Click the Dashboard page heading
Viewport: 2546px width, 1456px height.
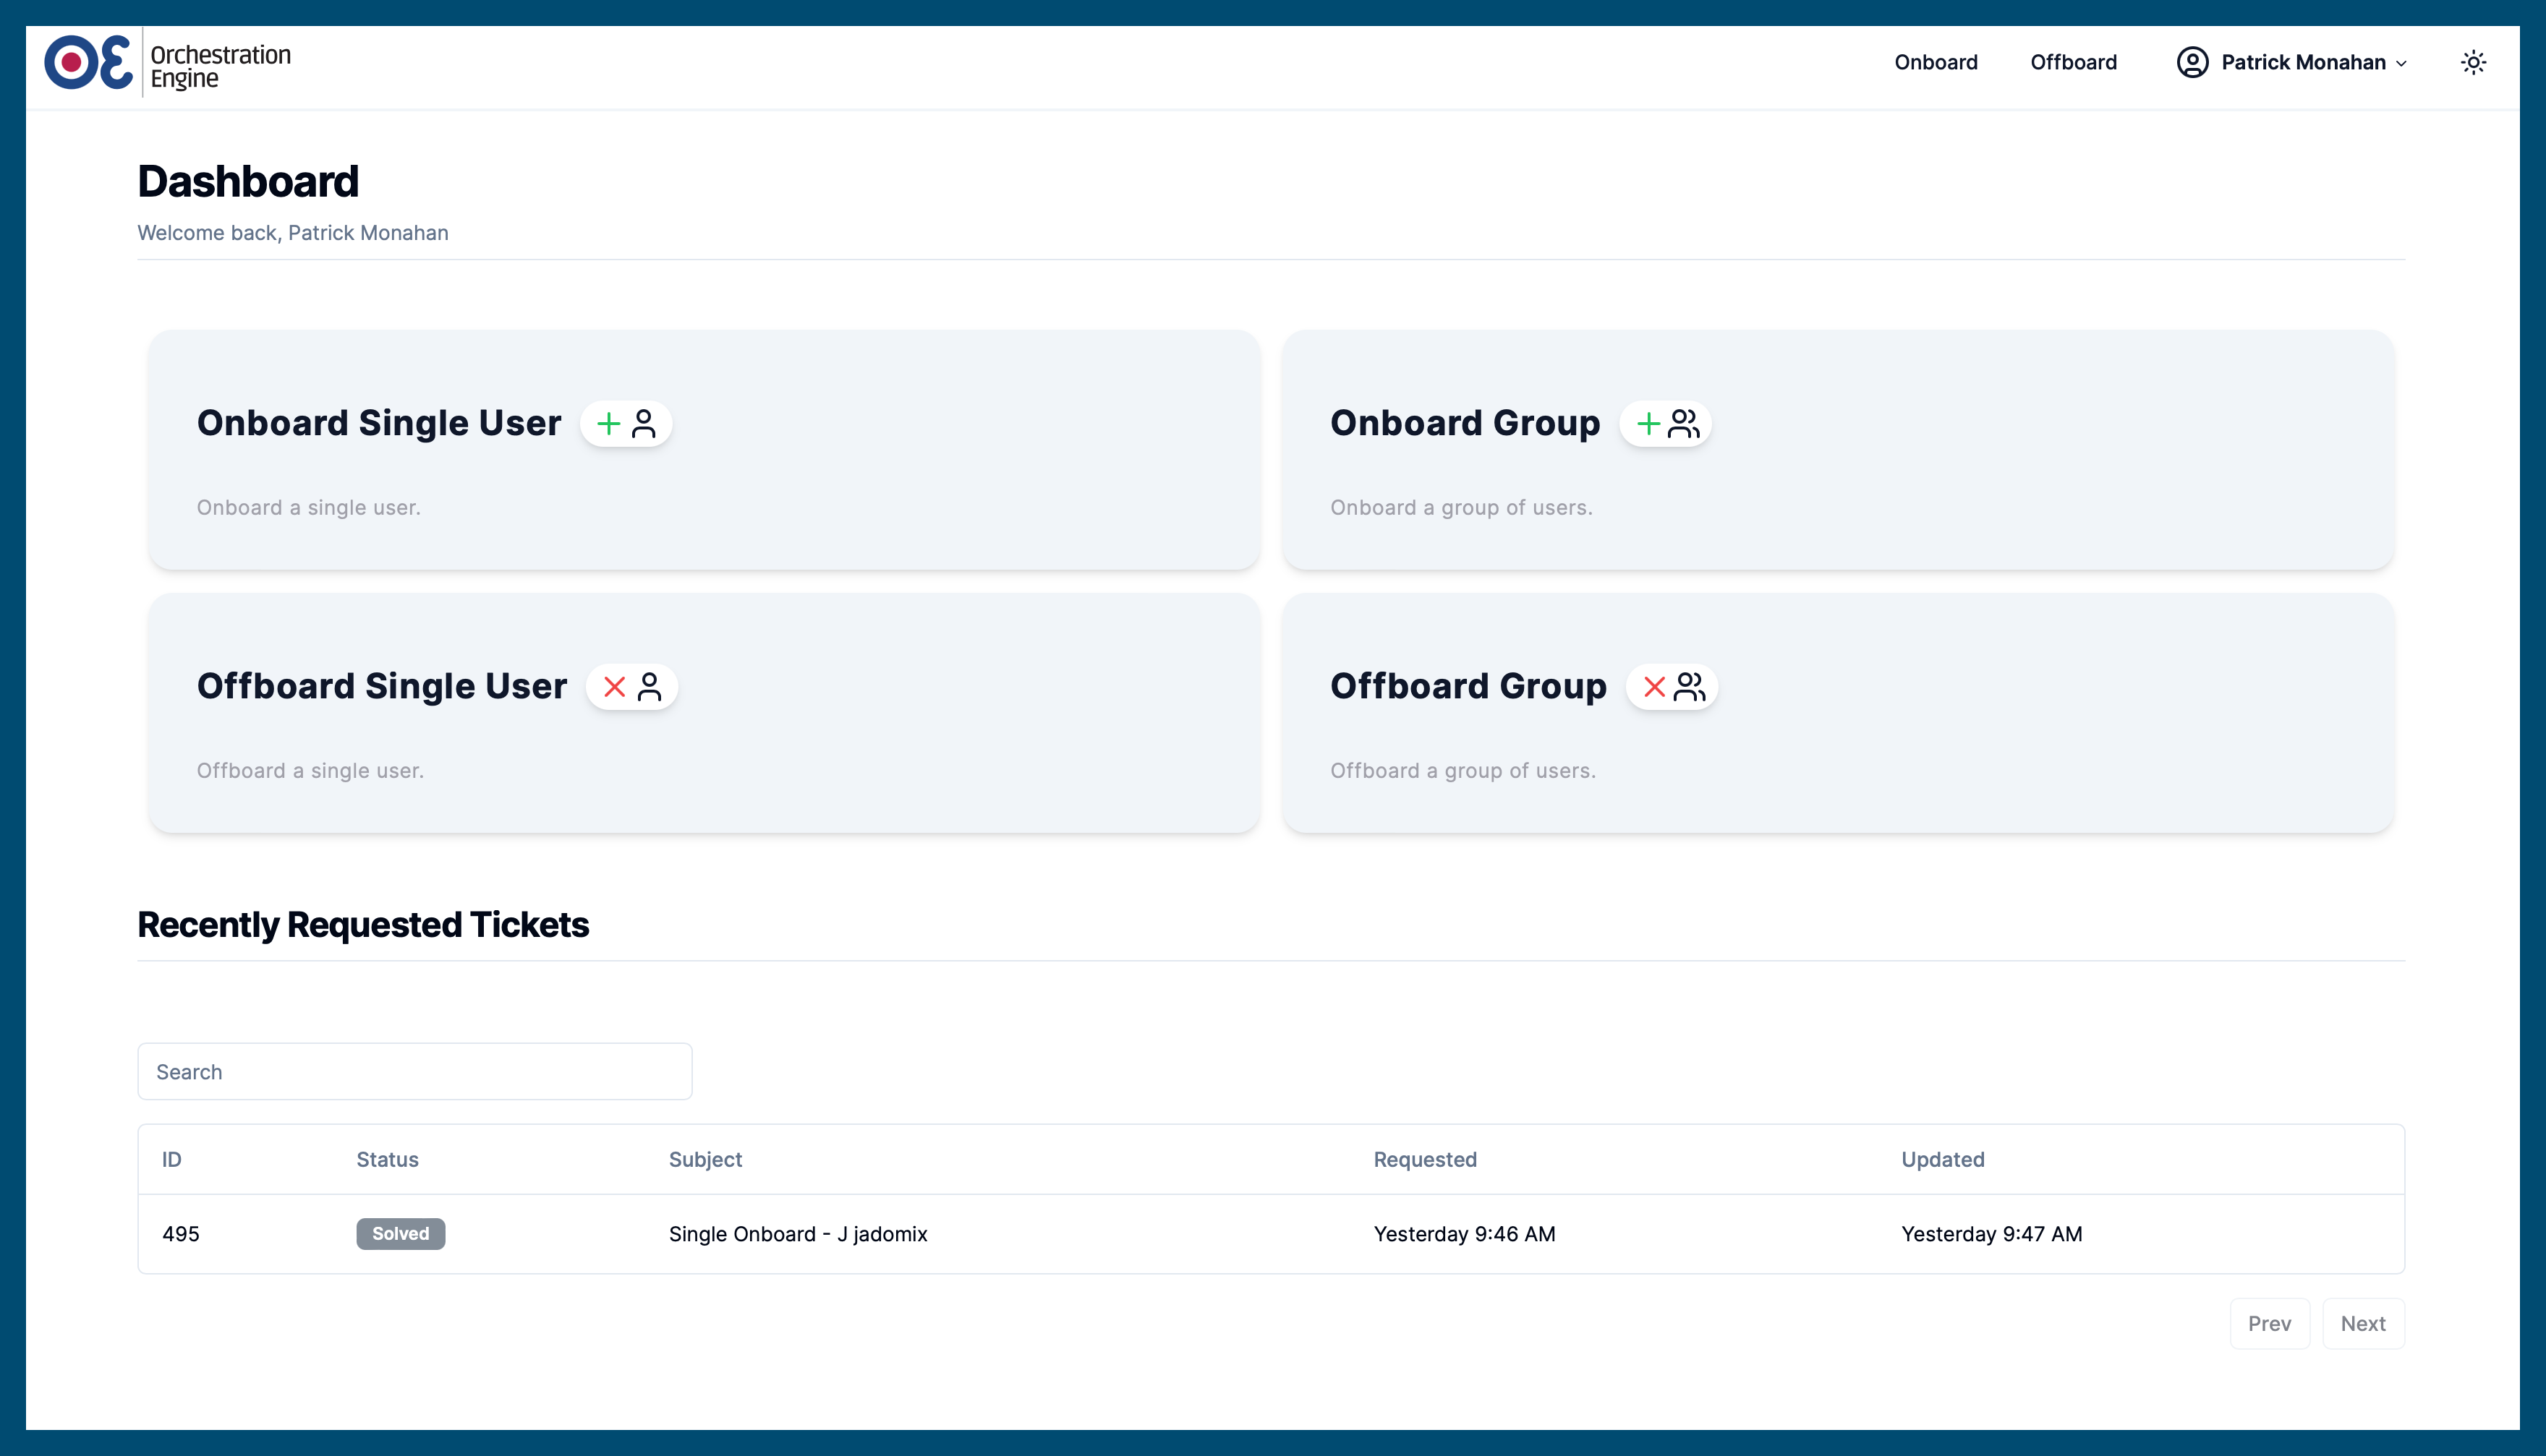tap(248, 181)
